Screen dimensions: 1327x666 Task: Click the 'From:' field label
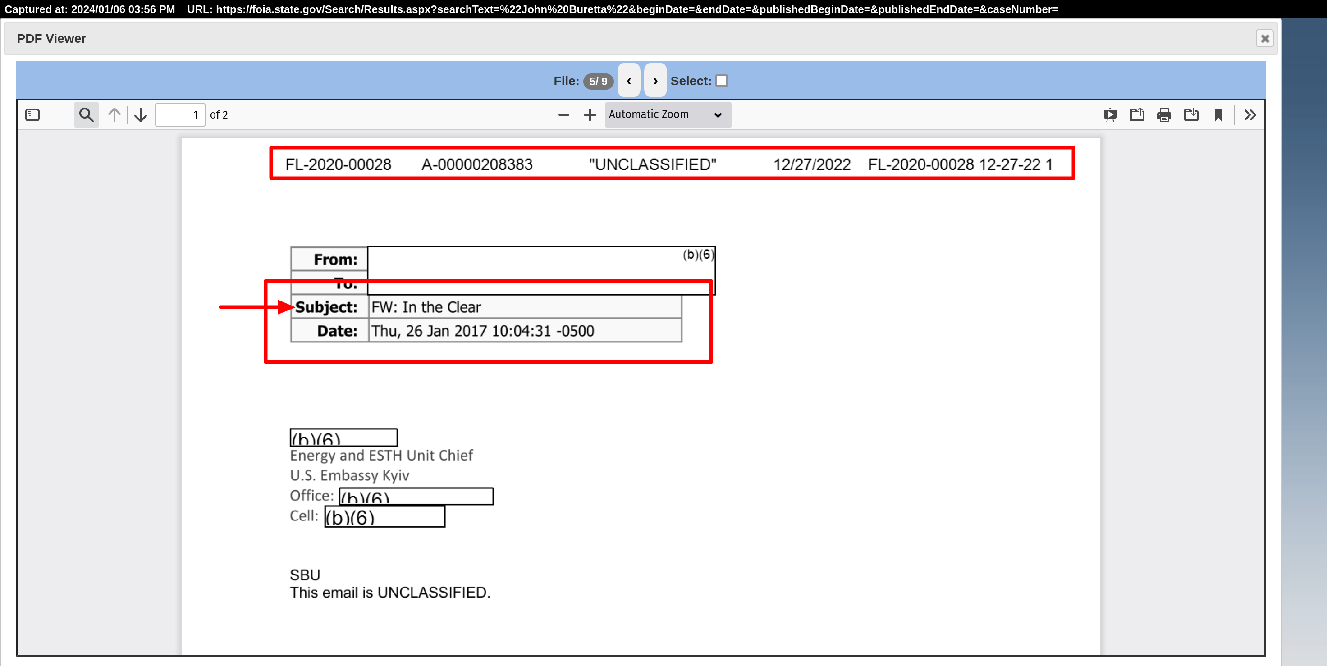click(x=335, y=259)
